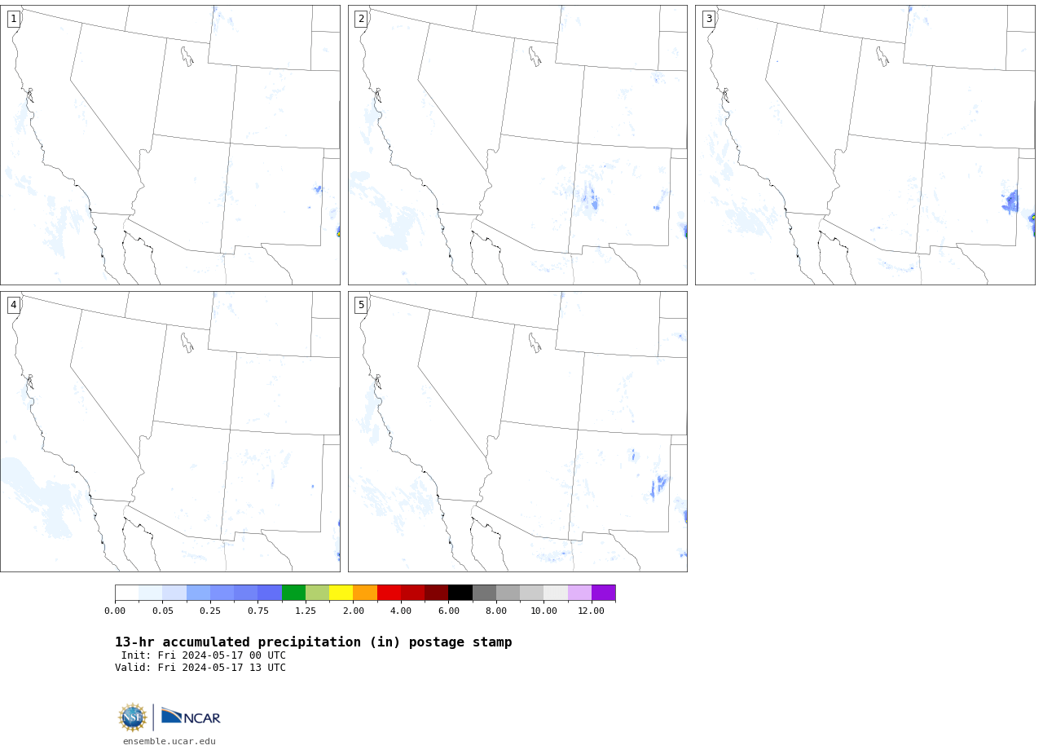Click the 0.00 colorbar tick label
Viewport: 1043px width, 750px height.
115,611
